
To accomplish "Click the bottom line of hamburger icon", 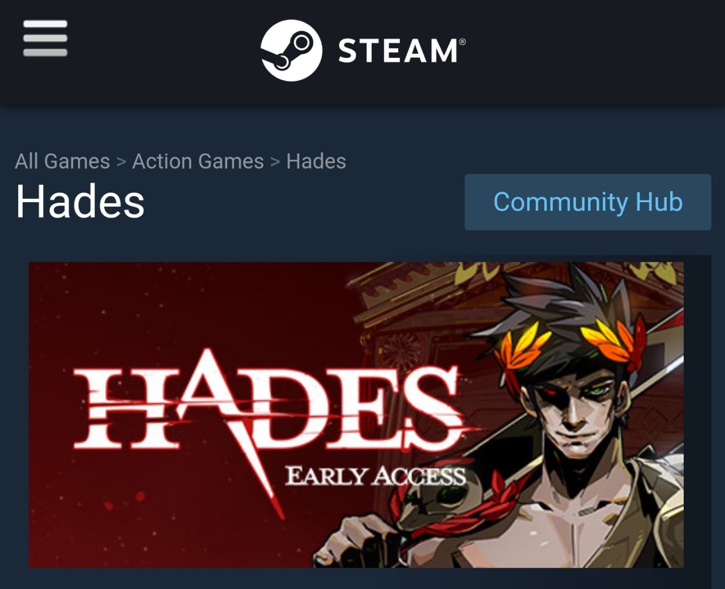I will 45,53.
